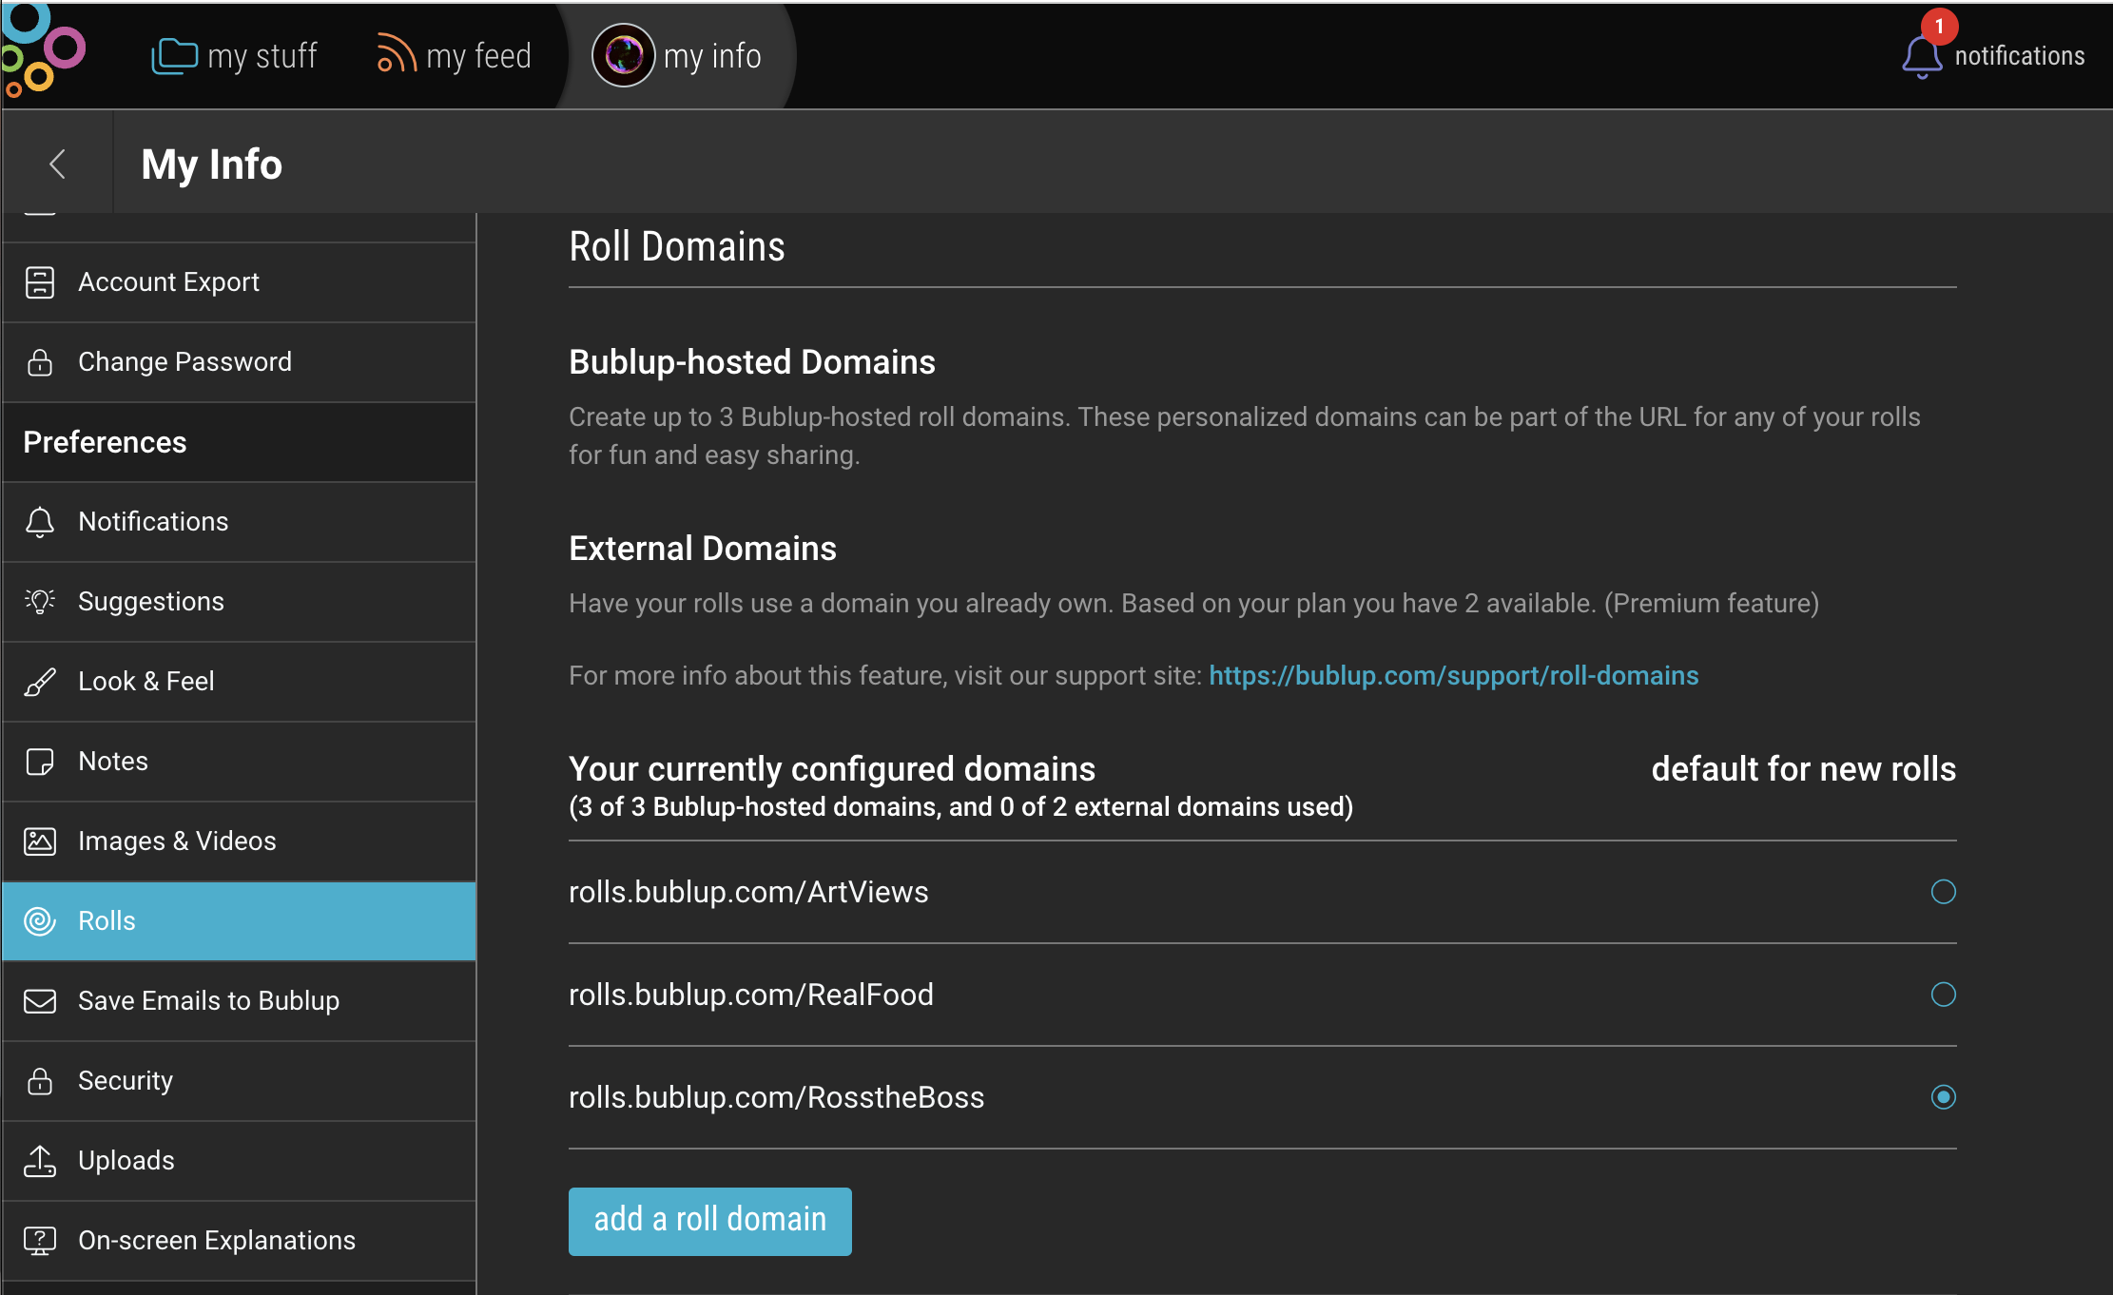Switch to the my info tab
This screenshot has height=1295, width=2113.
pyautogui.click(x=677, y=56)
